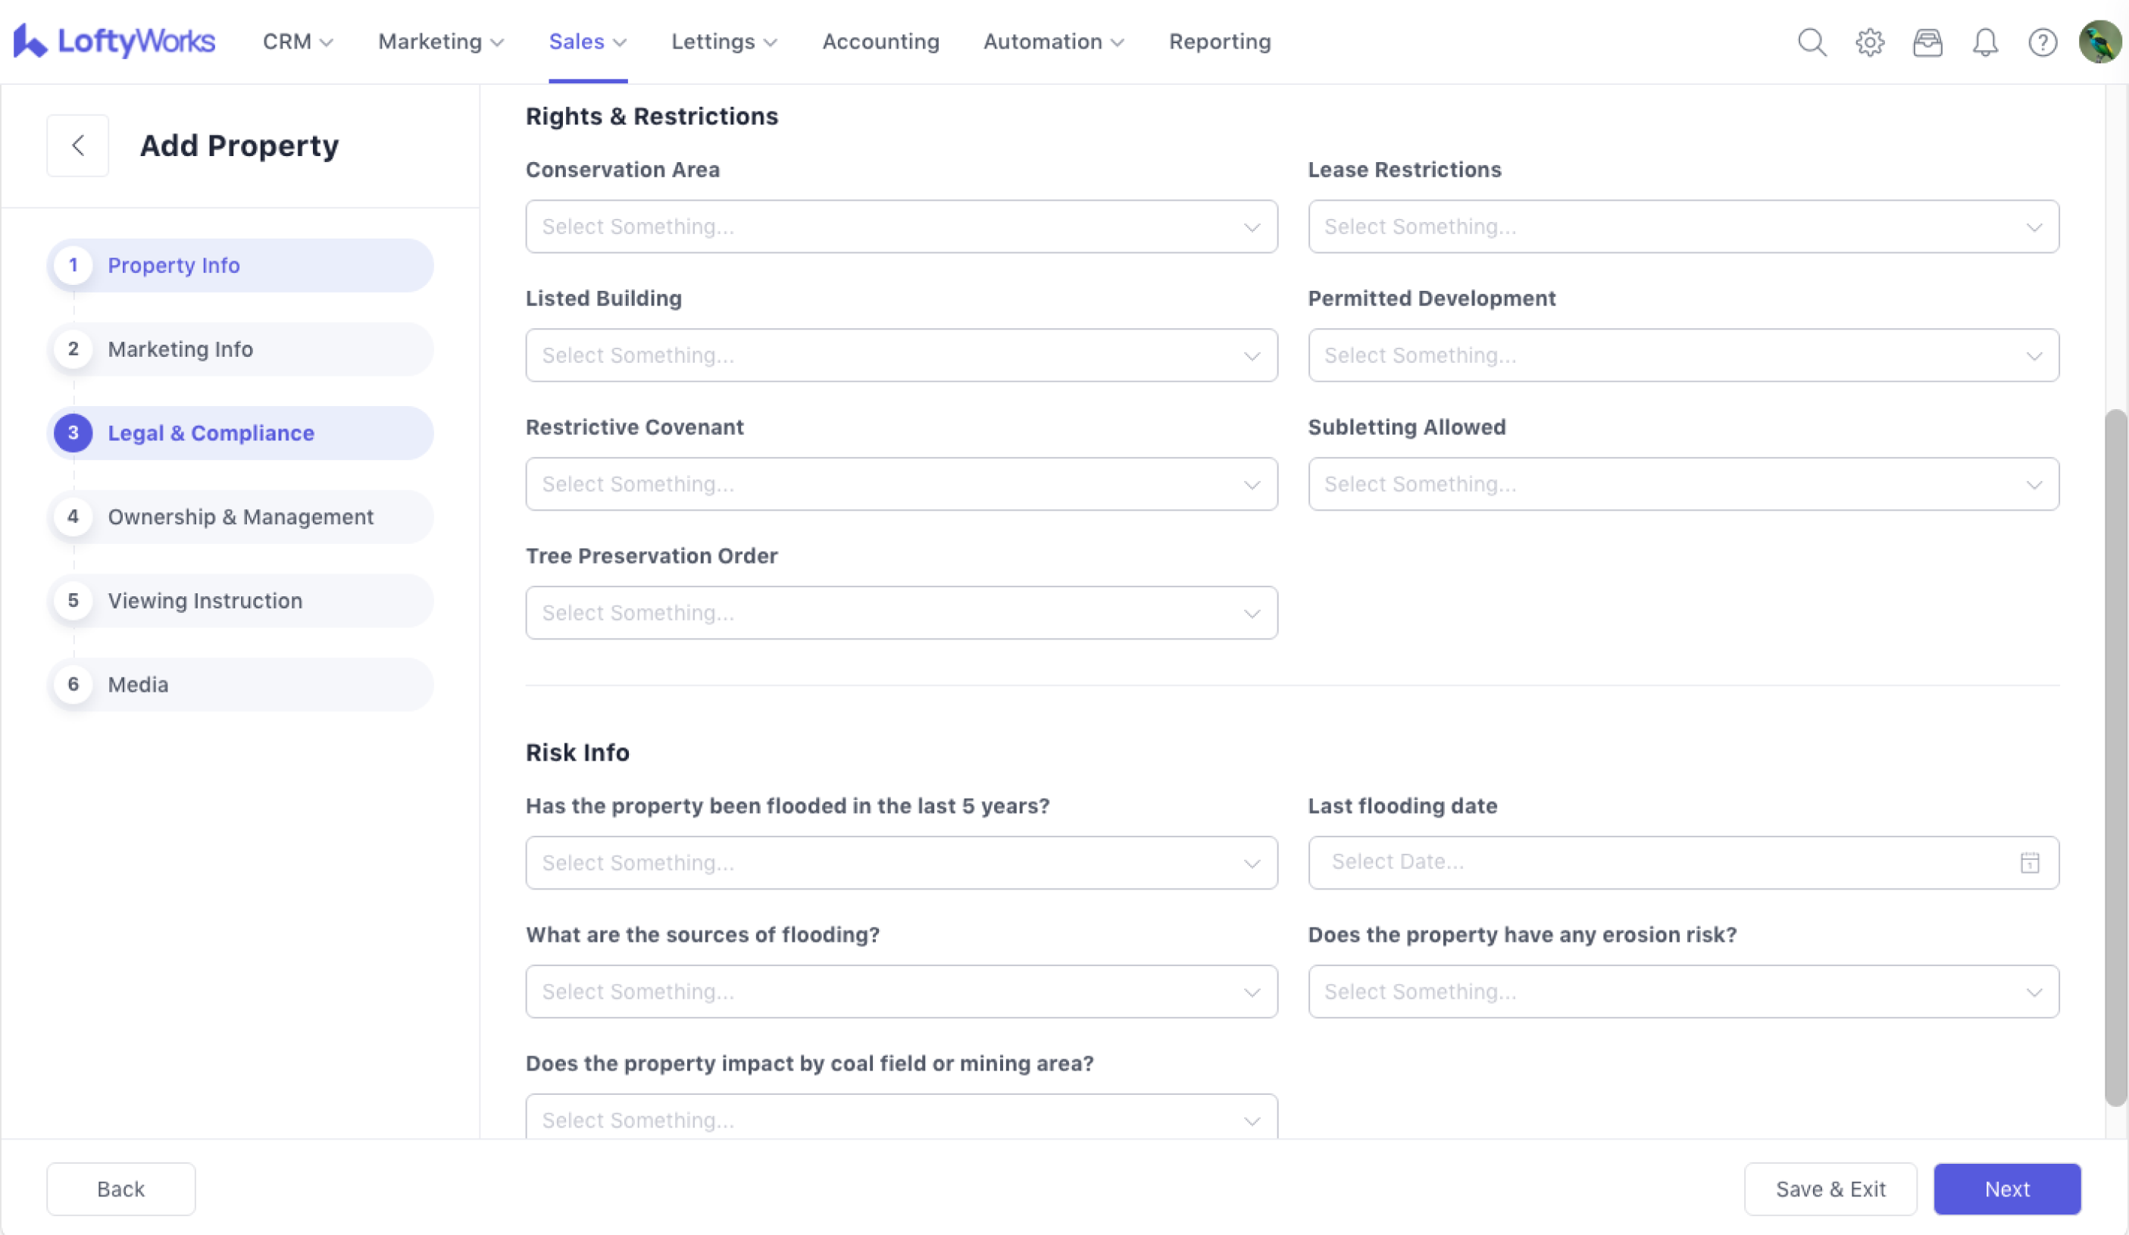The width and height of the screenshot is (2129, 1235).
Task: Expand the Subletting Allowed dropdown
Action: 1683,484
